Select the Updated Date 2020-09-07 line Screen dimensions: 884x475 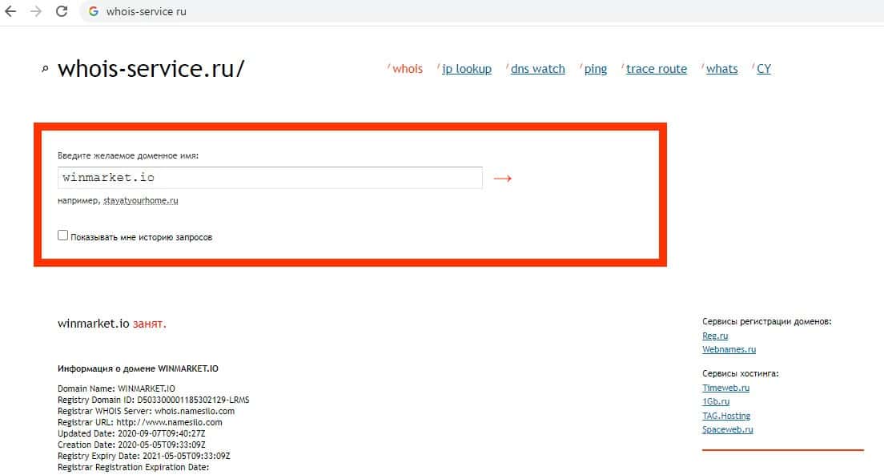point(131,434)
